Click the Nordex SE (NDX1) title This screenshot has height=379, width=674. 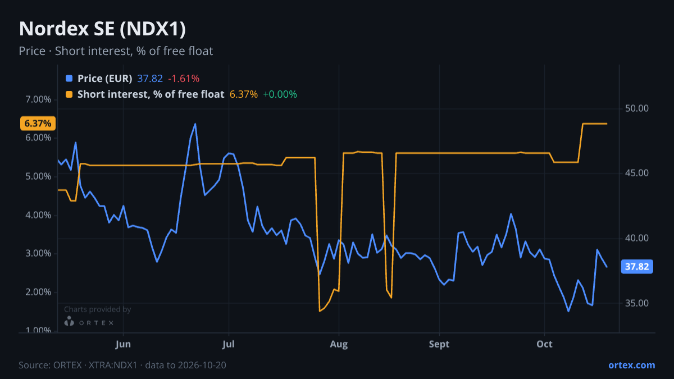102,29
